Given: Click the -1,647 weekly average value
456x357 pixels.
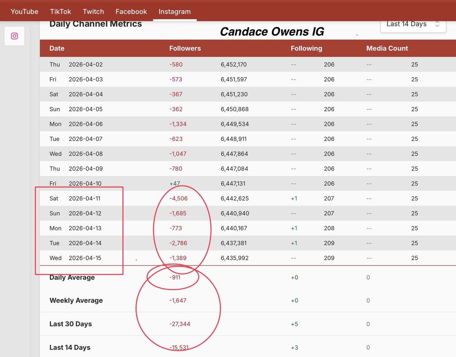Looking at the screenshot, I should point(178,300).
